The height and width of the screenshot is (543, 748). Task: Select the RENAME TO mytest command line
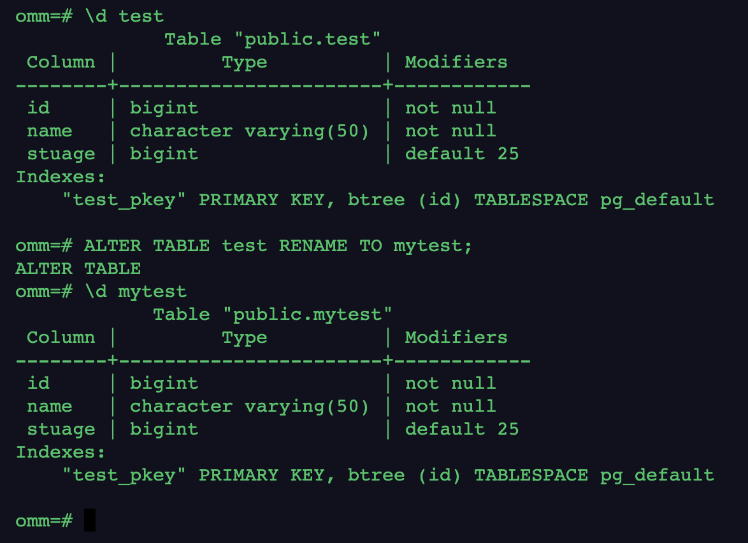tap(278, 245)
